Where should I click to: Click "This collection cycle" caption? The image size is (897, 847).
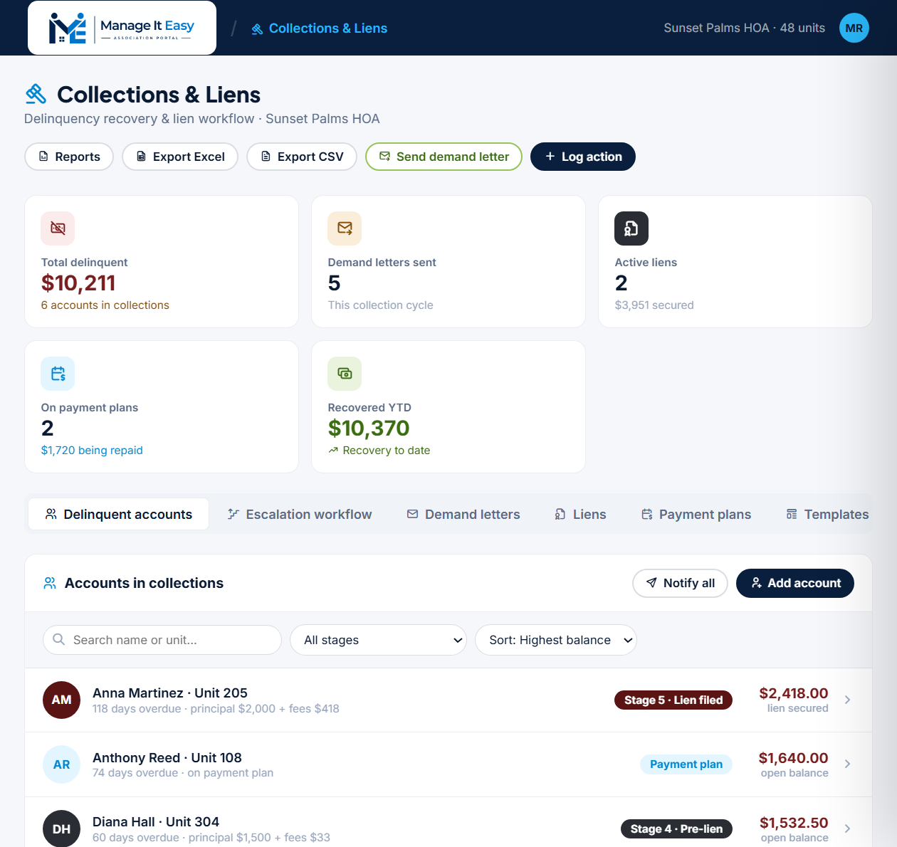tap(381, 305)
